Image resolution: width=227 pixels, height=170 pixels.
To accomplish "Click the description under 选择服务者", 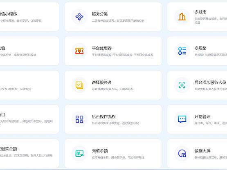I will click(112, 89).
